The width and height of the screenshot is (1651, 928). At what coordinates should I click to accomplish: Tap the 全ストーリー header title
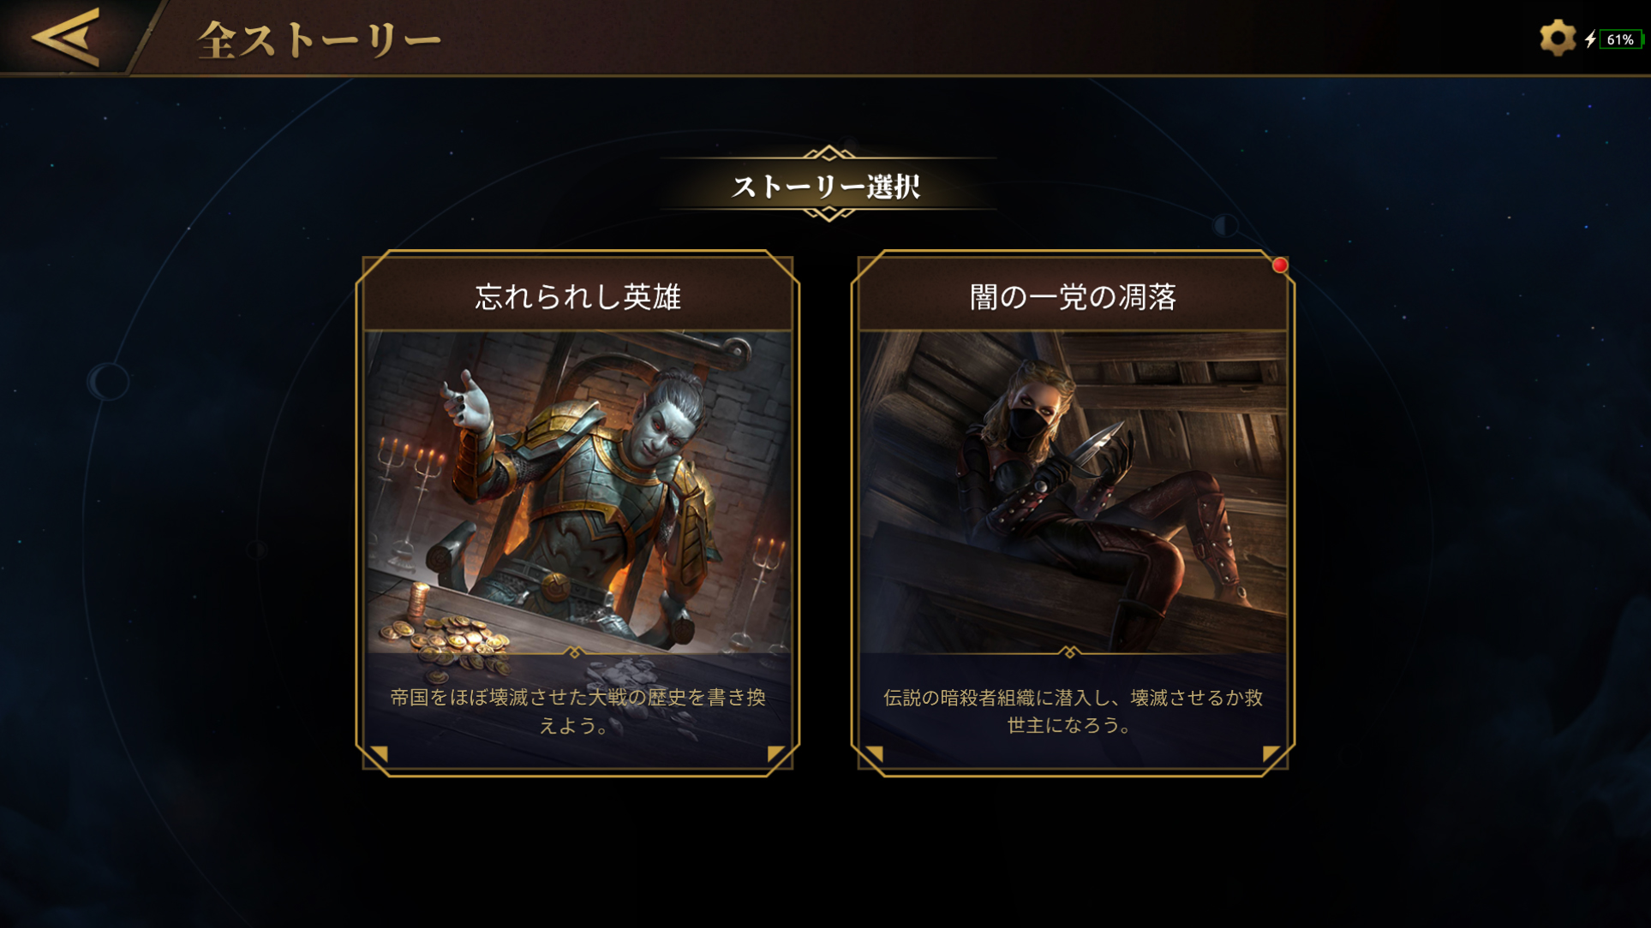[319, 39]
